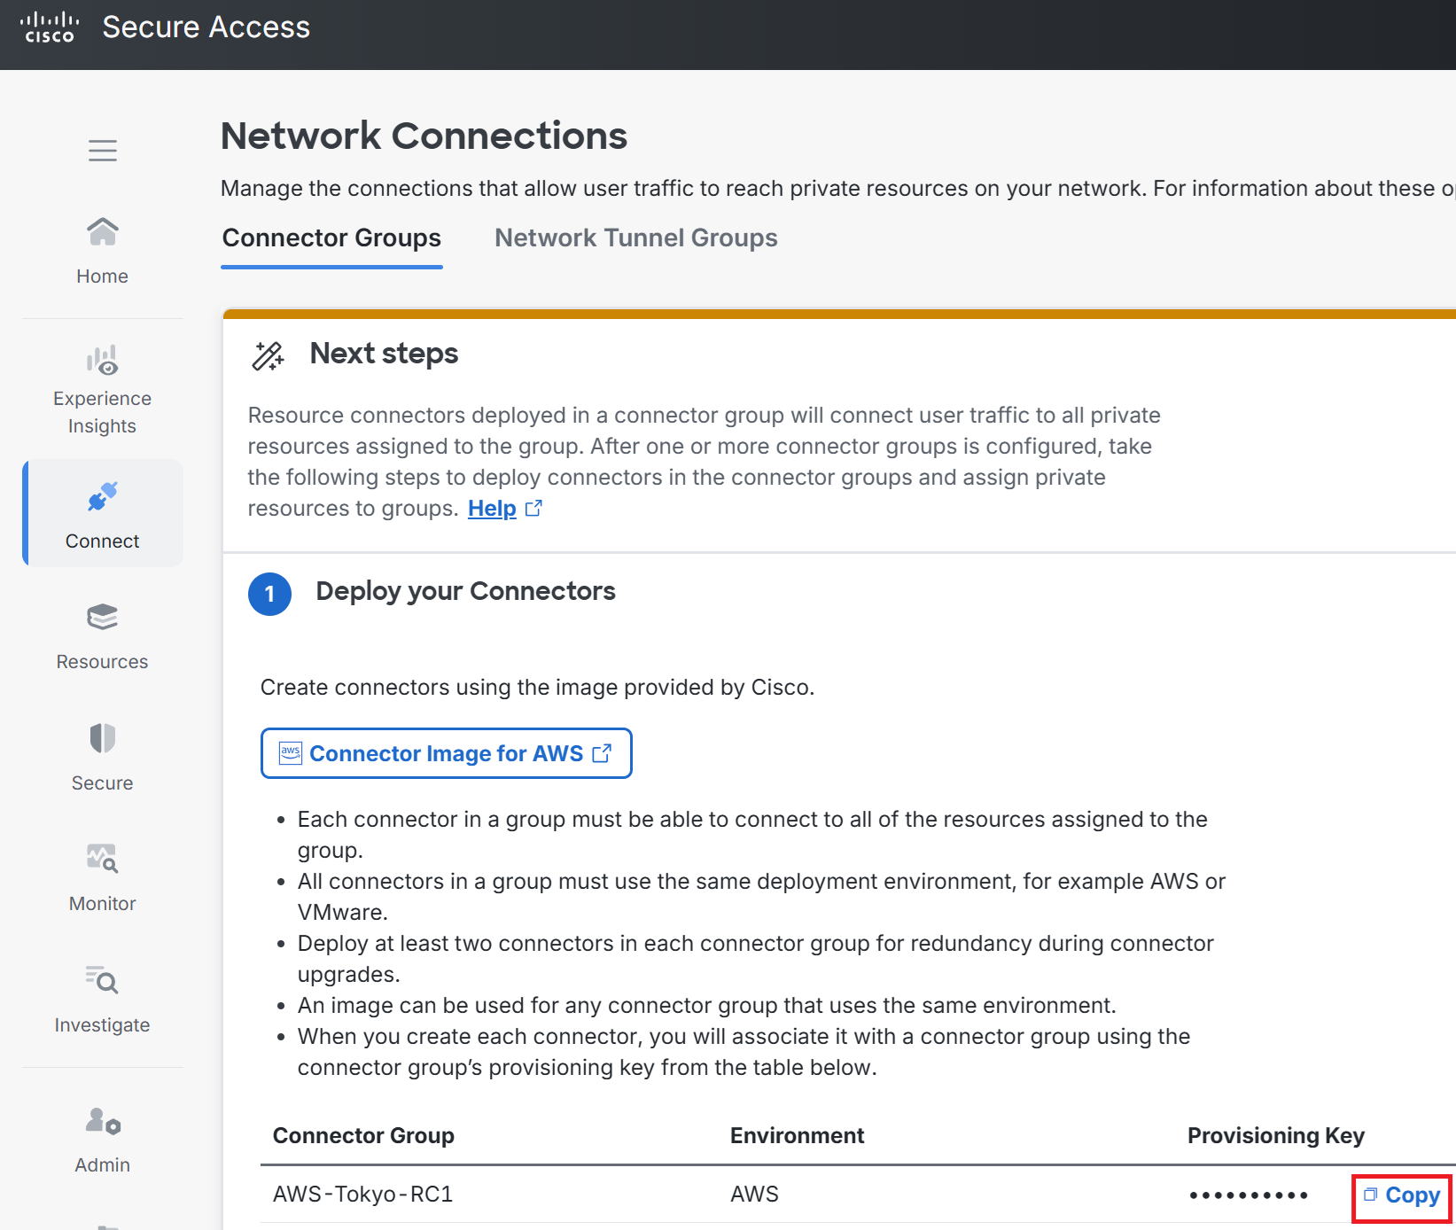
Task: Click step 1 circle badge
Action: click(x=270, y=594)
